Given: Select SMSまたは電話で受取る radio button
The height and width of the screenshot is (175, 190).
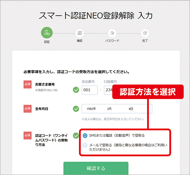Looking at the screenshot, I should coord(85,136).
